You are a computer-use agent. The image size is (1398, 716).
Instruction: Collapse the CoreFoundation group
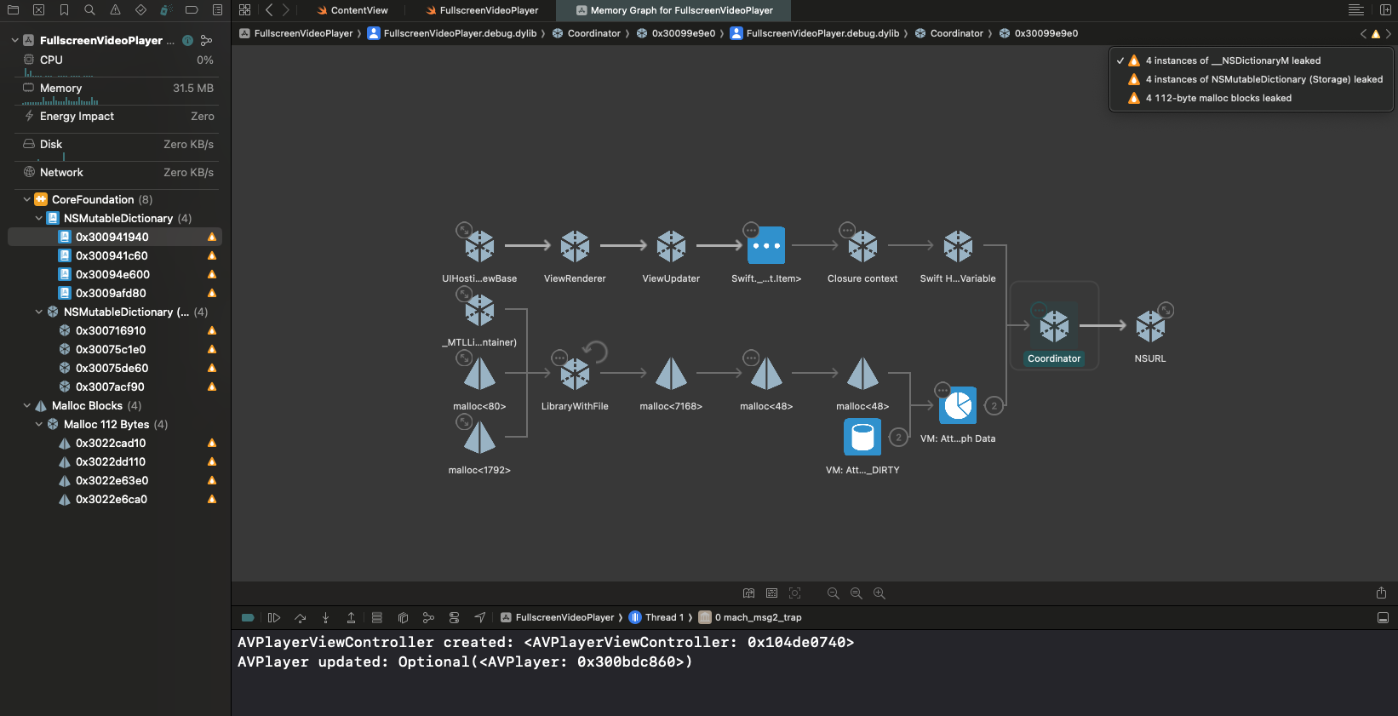pyautogui.click(x=27, y=199)
